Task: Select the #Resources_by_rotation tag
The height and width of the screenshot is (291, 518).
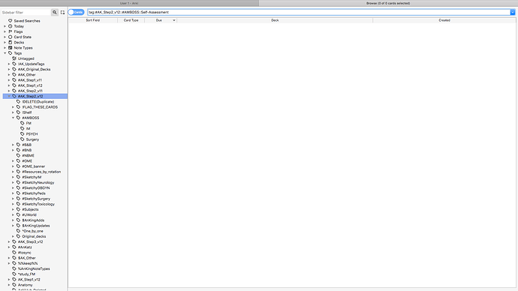Action: 41,172
